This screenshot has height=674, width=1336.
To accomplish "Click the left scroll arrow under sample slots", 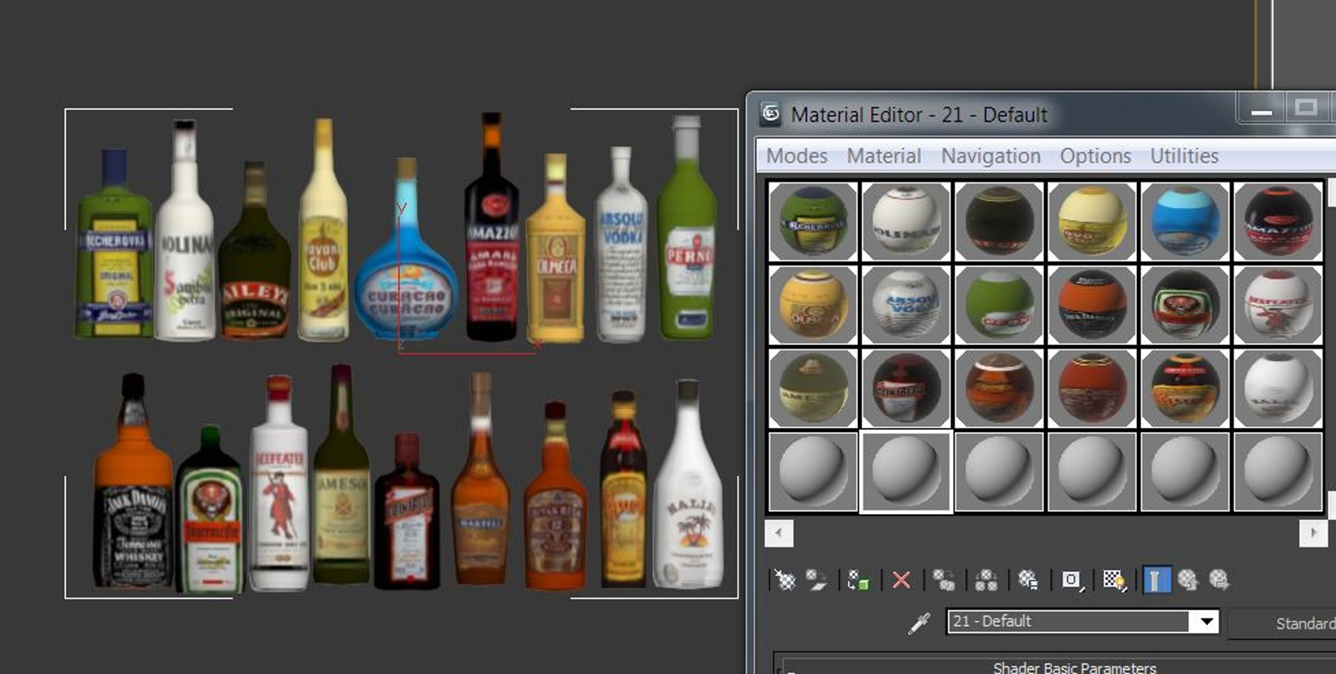I will [779, 533].
